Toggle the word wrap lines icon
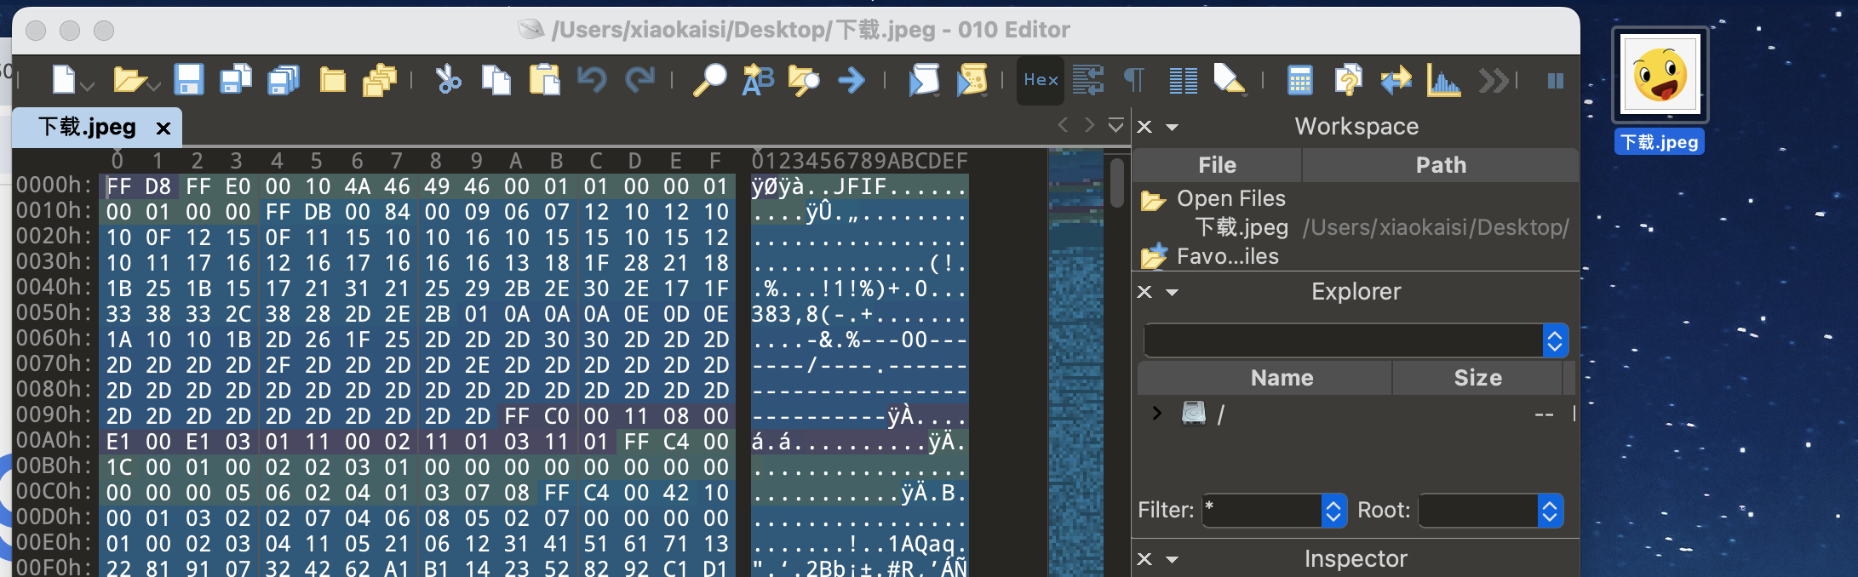1858x577 pixels. (x=1088, y=80)
